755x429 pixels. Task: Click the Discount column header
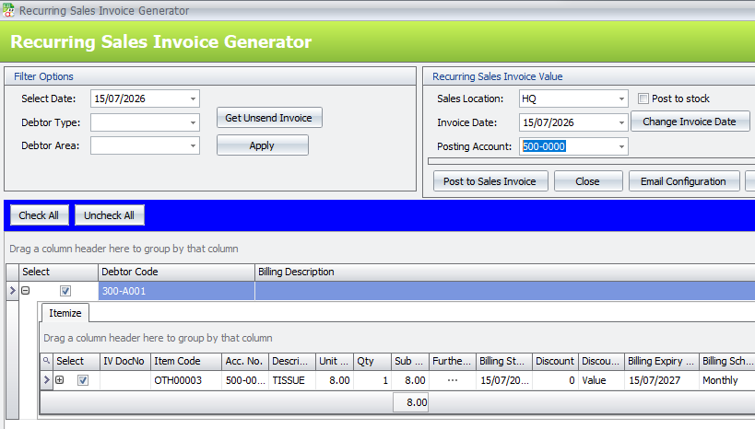555,361
